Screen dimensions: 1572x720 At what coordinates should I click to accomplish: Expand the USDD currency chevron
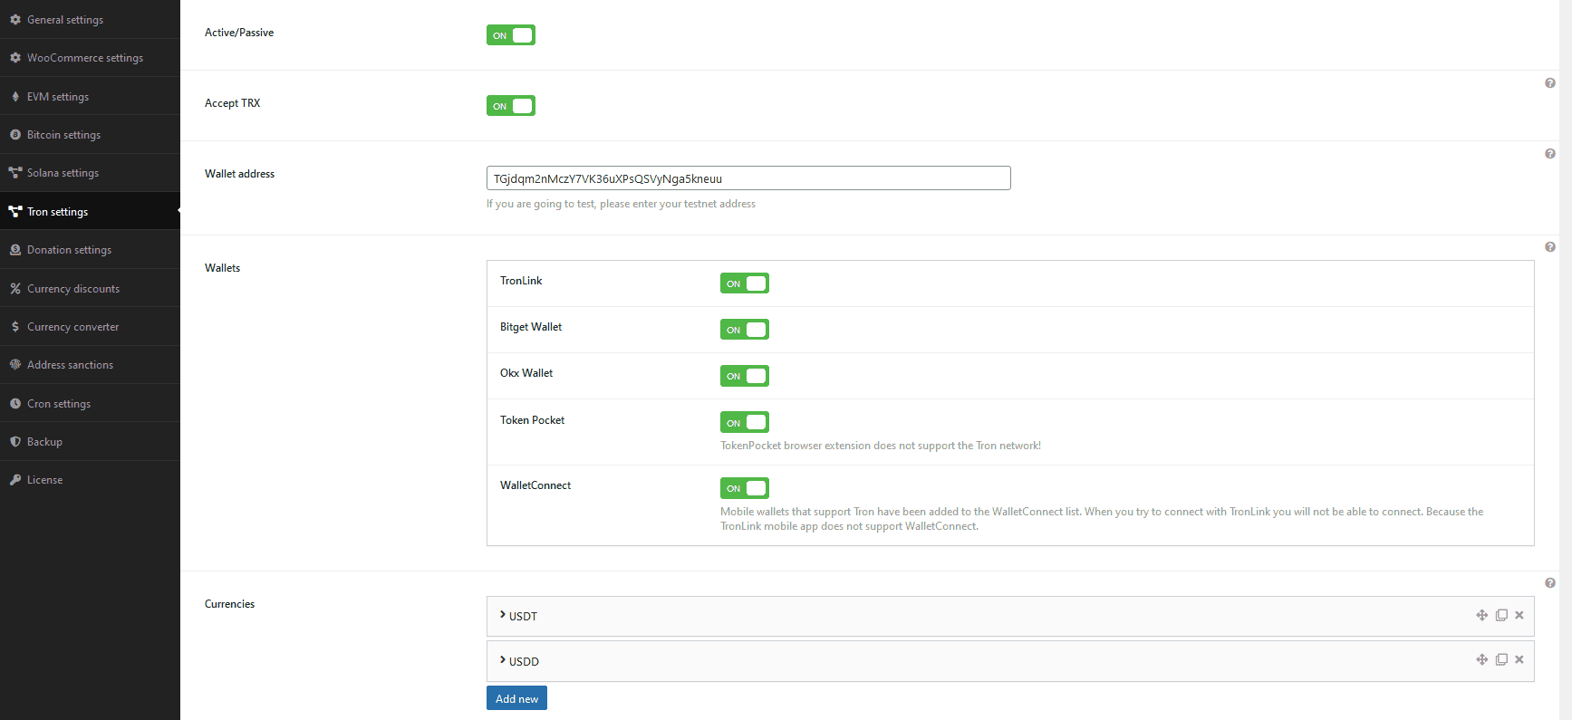503,660
